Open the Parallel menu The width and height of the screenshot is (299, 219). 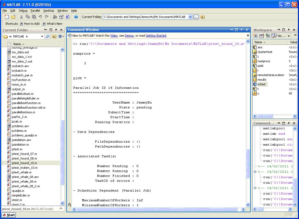point(35,11)
